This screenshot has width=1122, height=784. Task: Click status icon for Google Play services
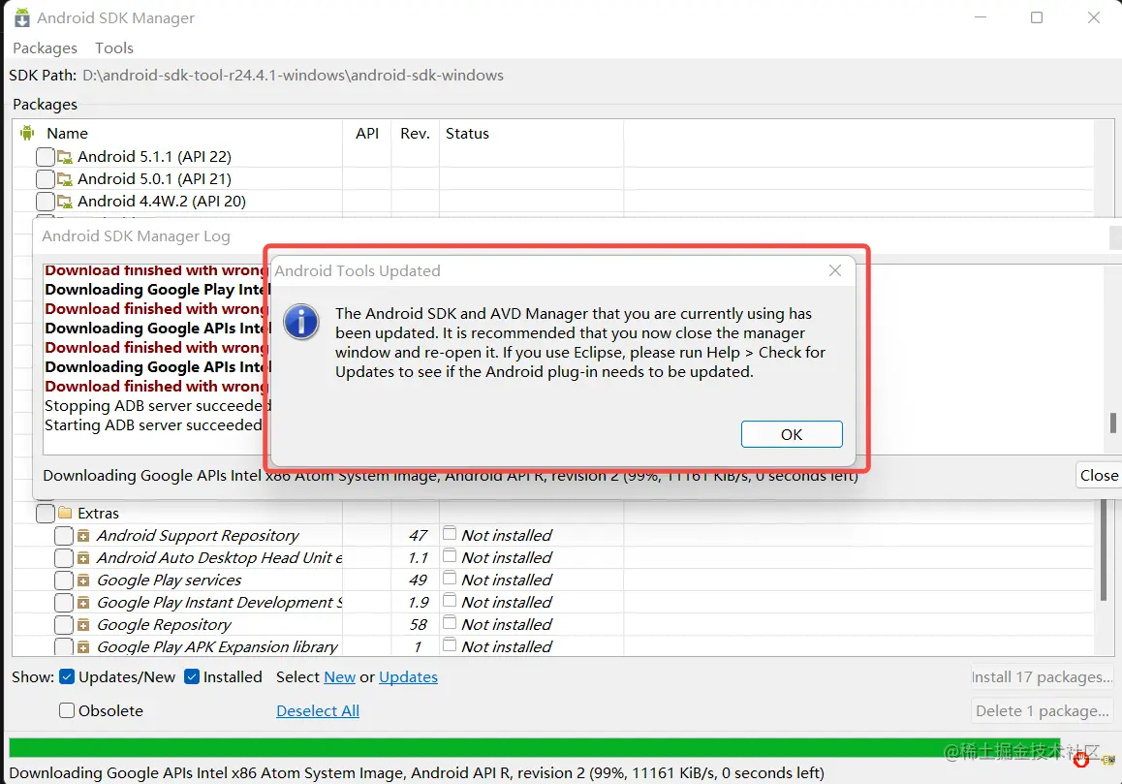click(450, 577)
